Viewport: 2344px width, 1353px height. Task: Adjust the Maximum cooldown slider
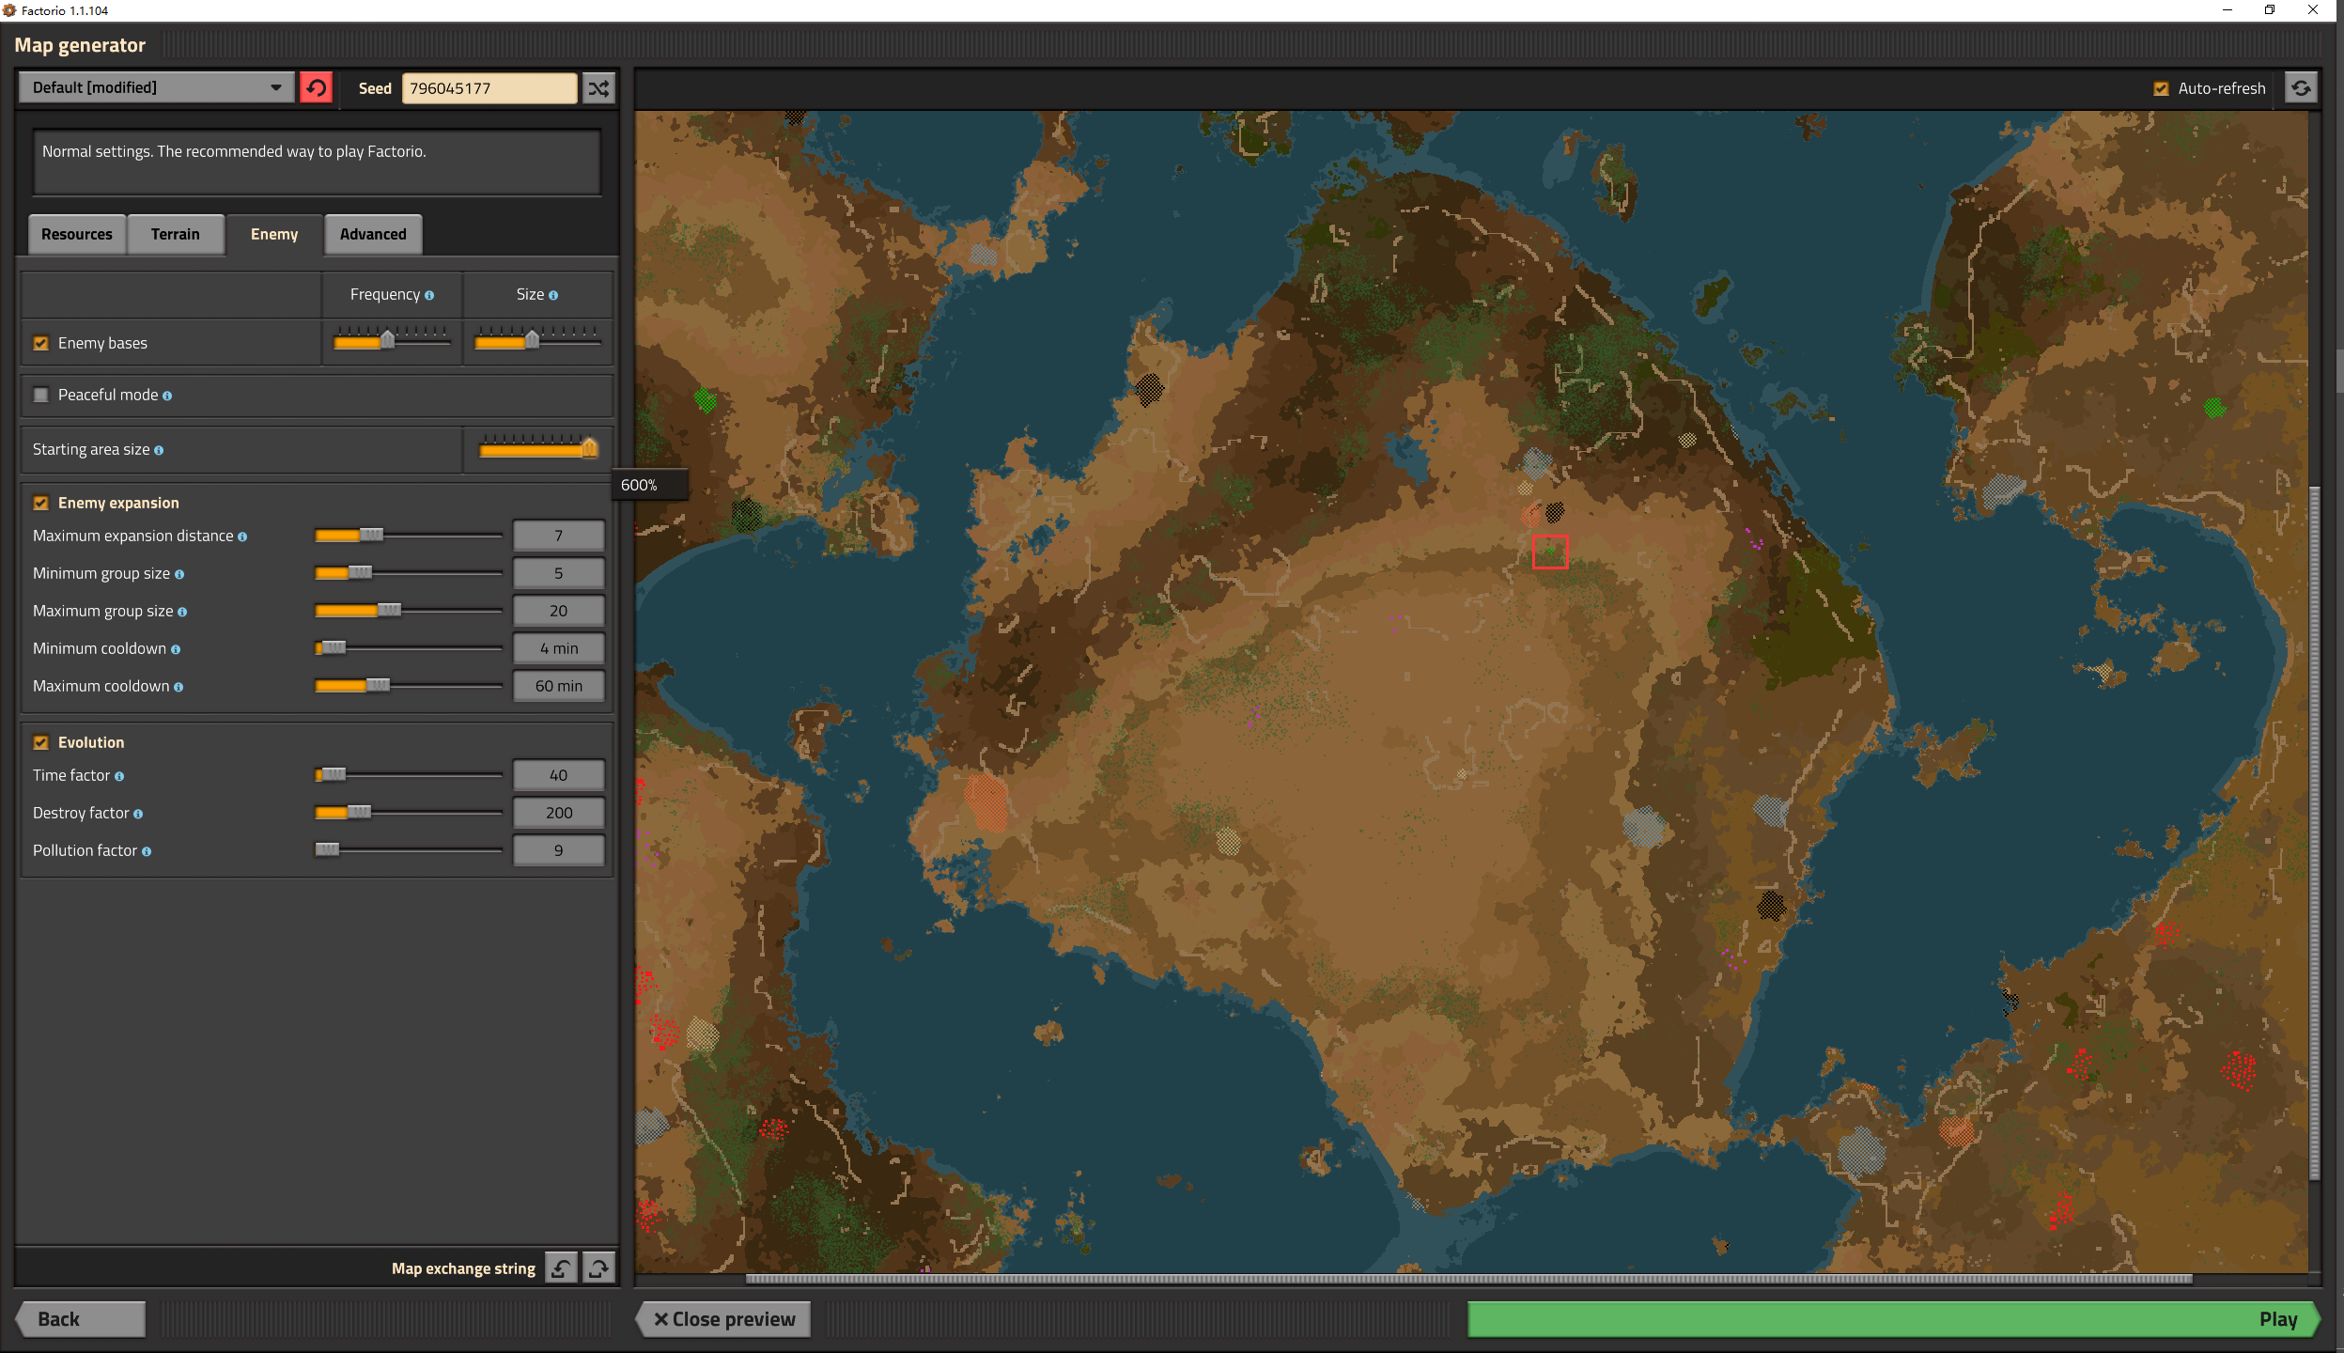409,686
